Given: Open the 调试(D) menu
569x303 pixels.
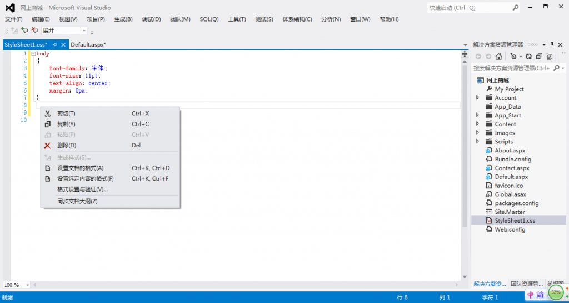Looking at the screenshot, I should pos(151,19).
